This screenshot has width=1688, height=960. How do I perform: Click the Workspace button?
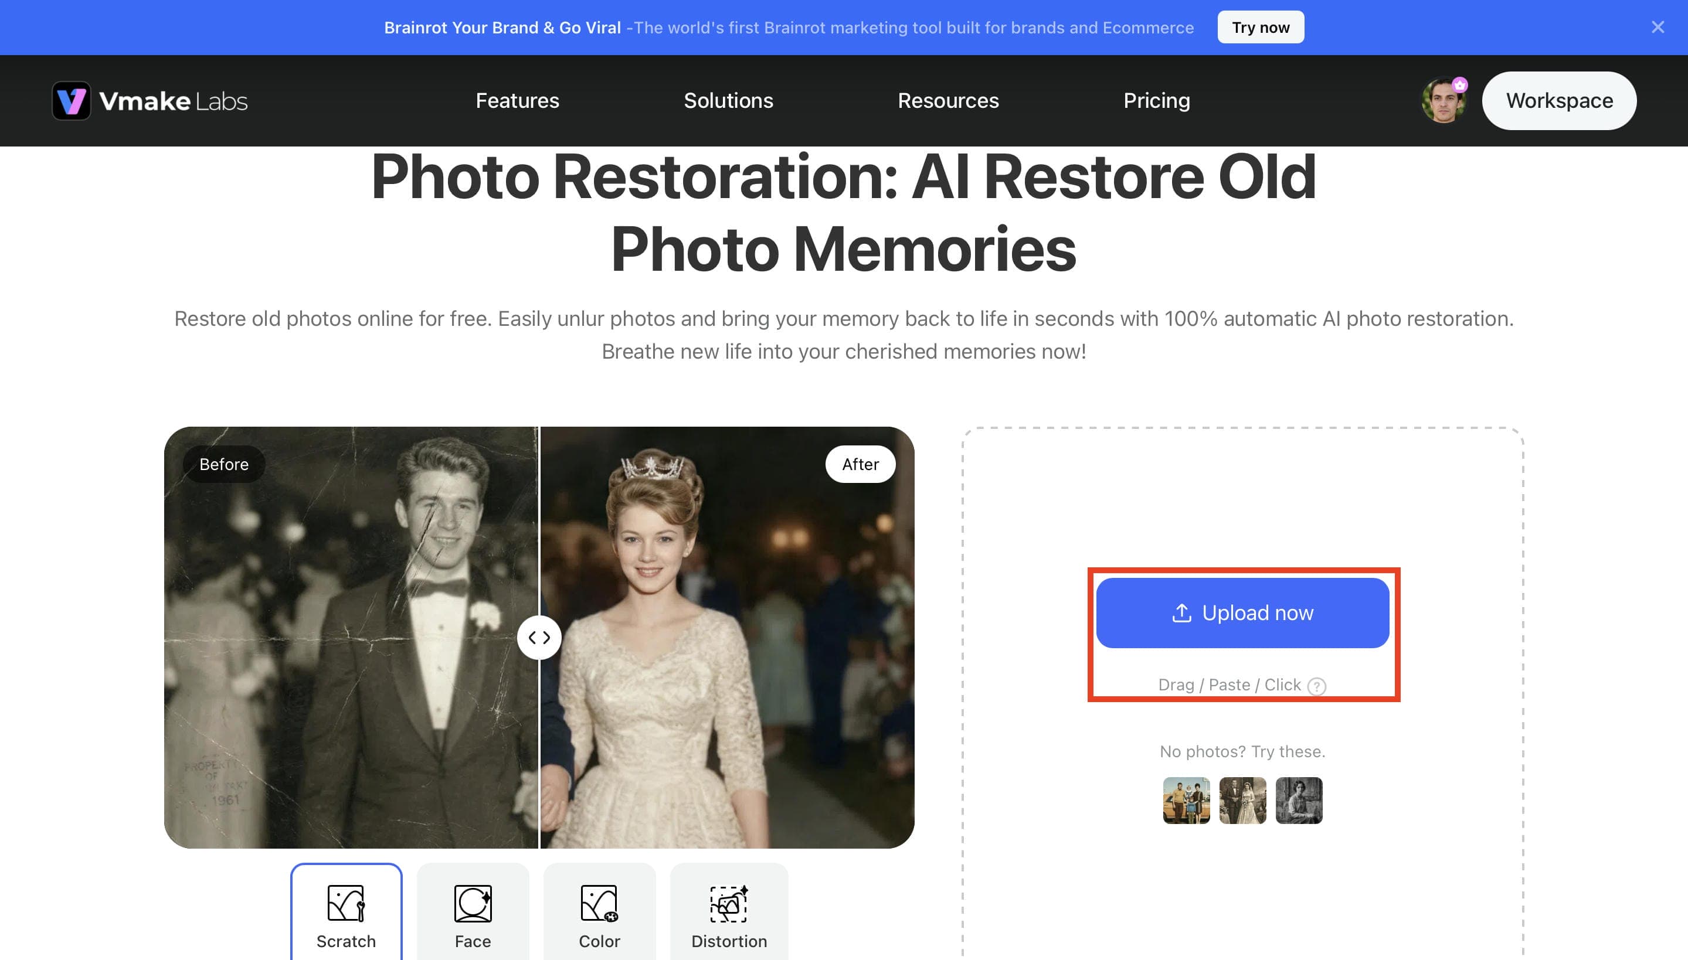(x=1558, y=101)
